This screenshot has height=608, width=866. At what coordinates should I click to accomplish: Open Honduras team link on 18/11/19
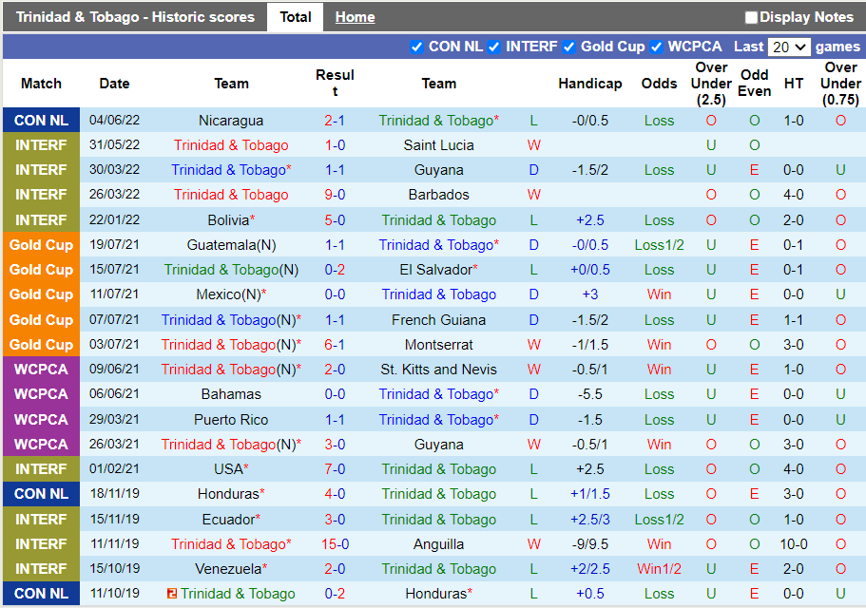(228, 494)
